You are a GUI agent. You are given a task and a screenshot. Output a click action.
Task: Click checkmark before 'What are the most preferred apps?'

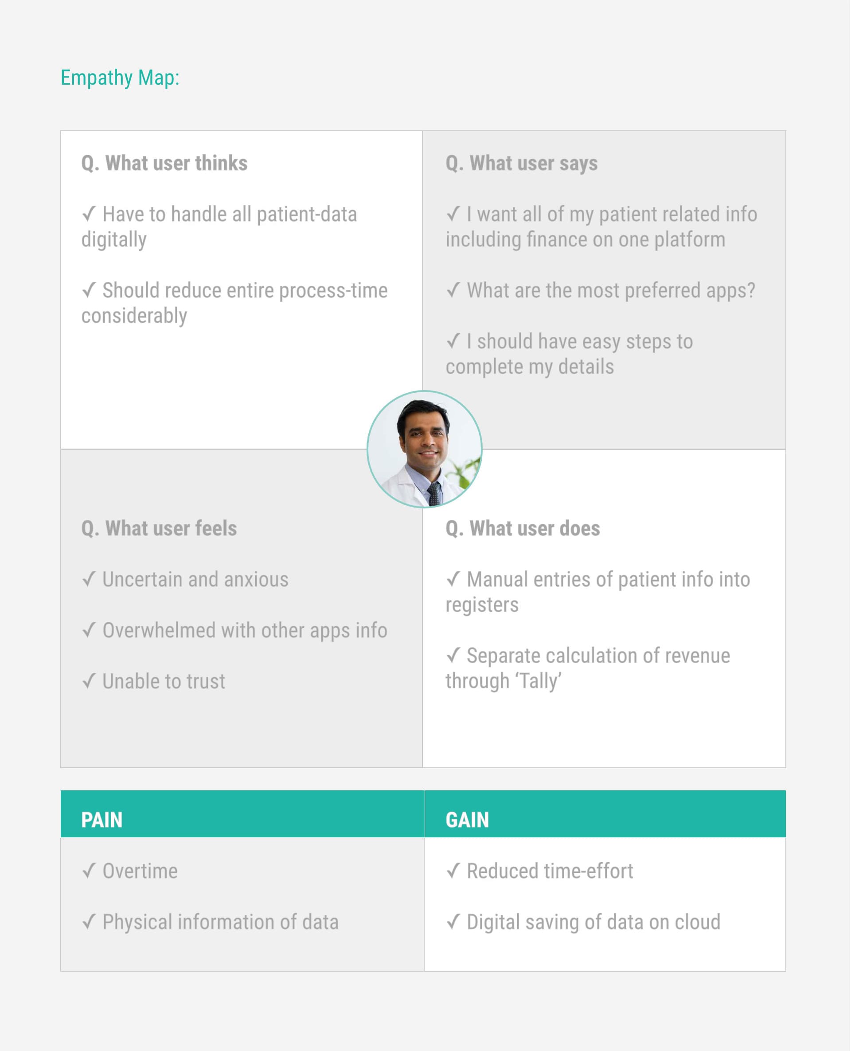(453, 290)
